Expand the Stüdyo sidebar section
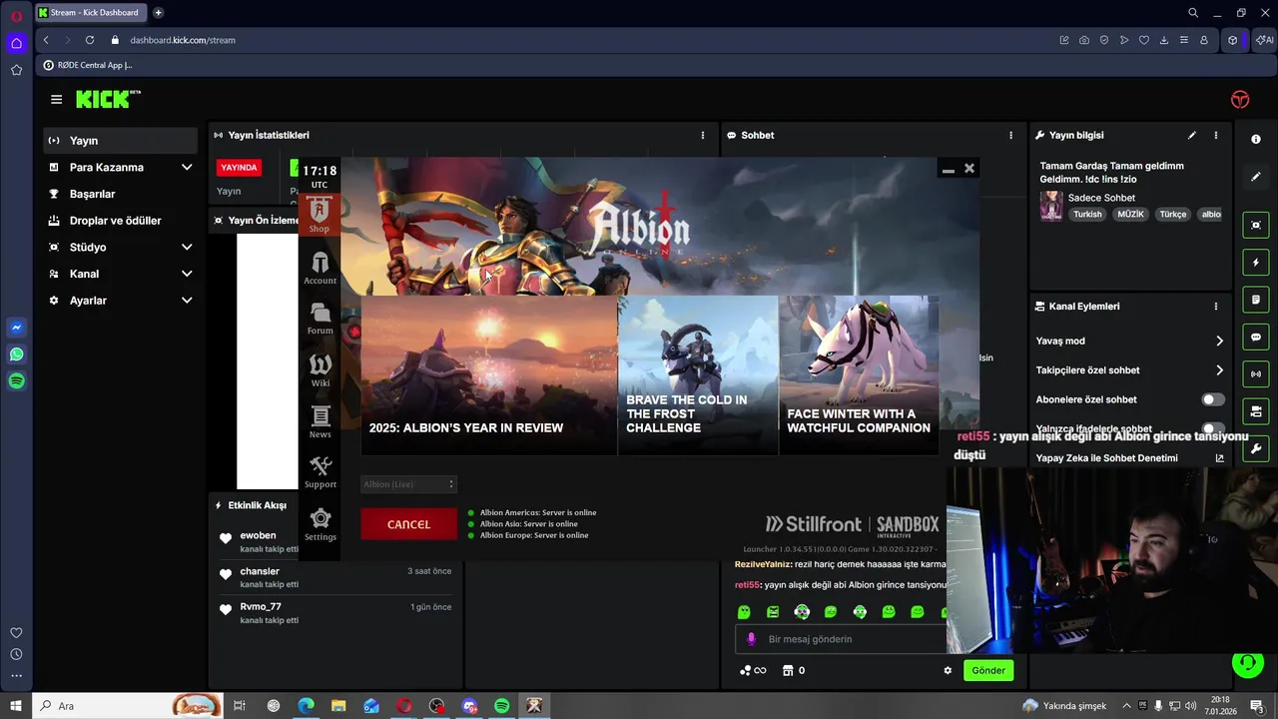 120,247
